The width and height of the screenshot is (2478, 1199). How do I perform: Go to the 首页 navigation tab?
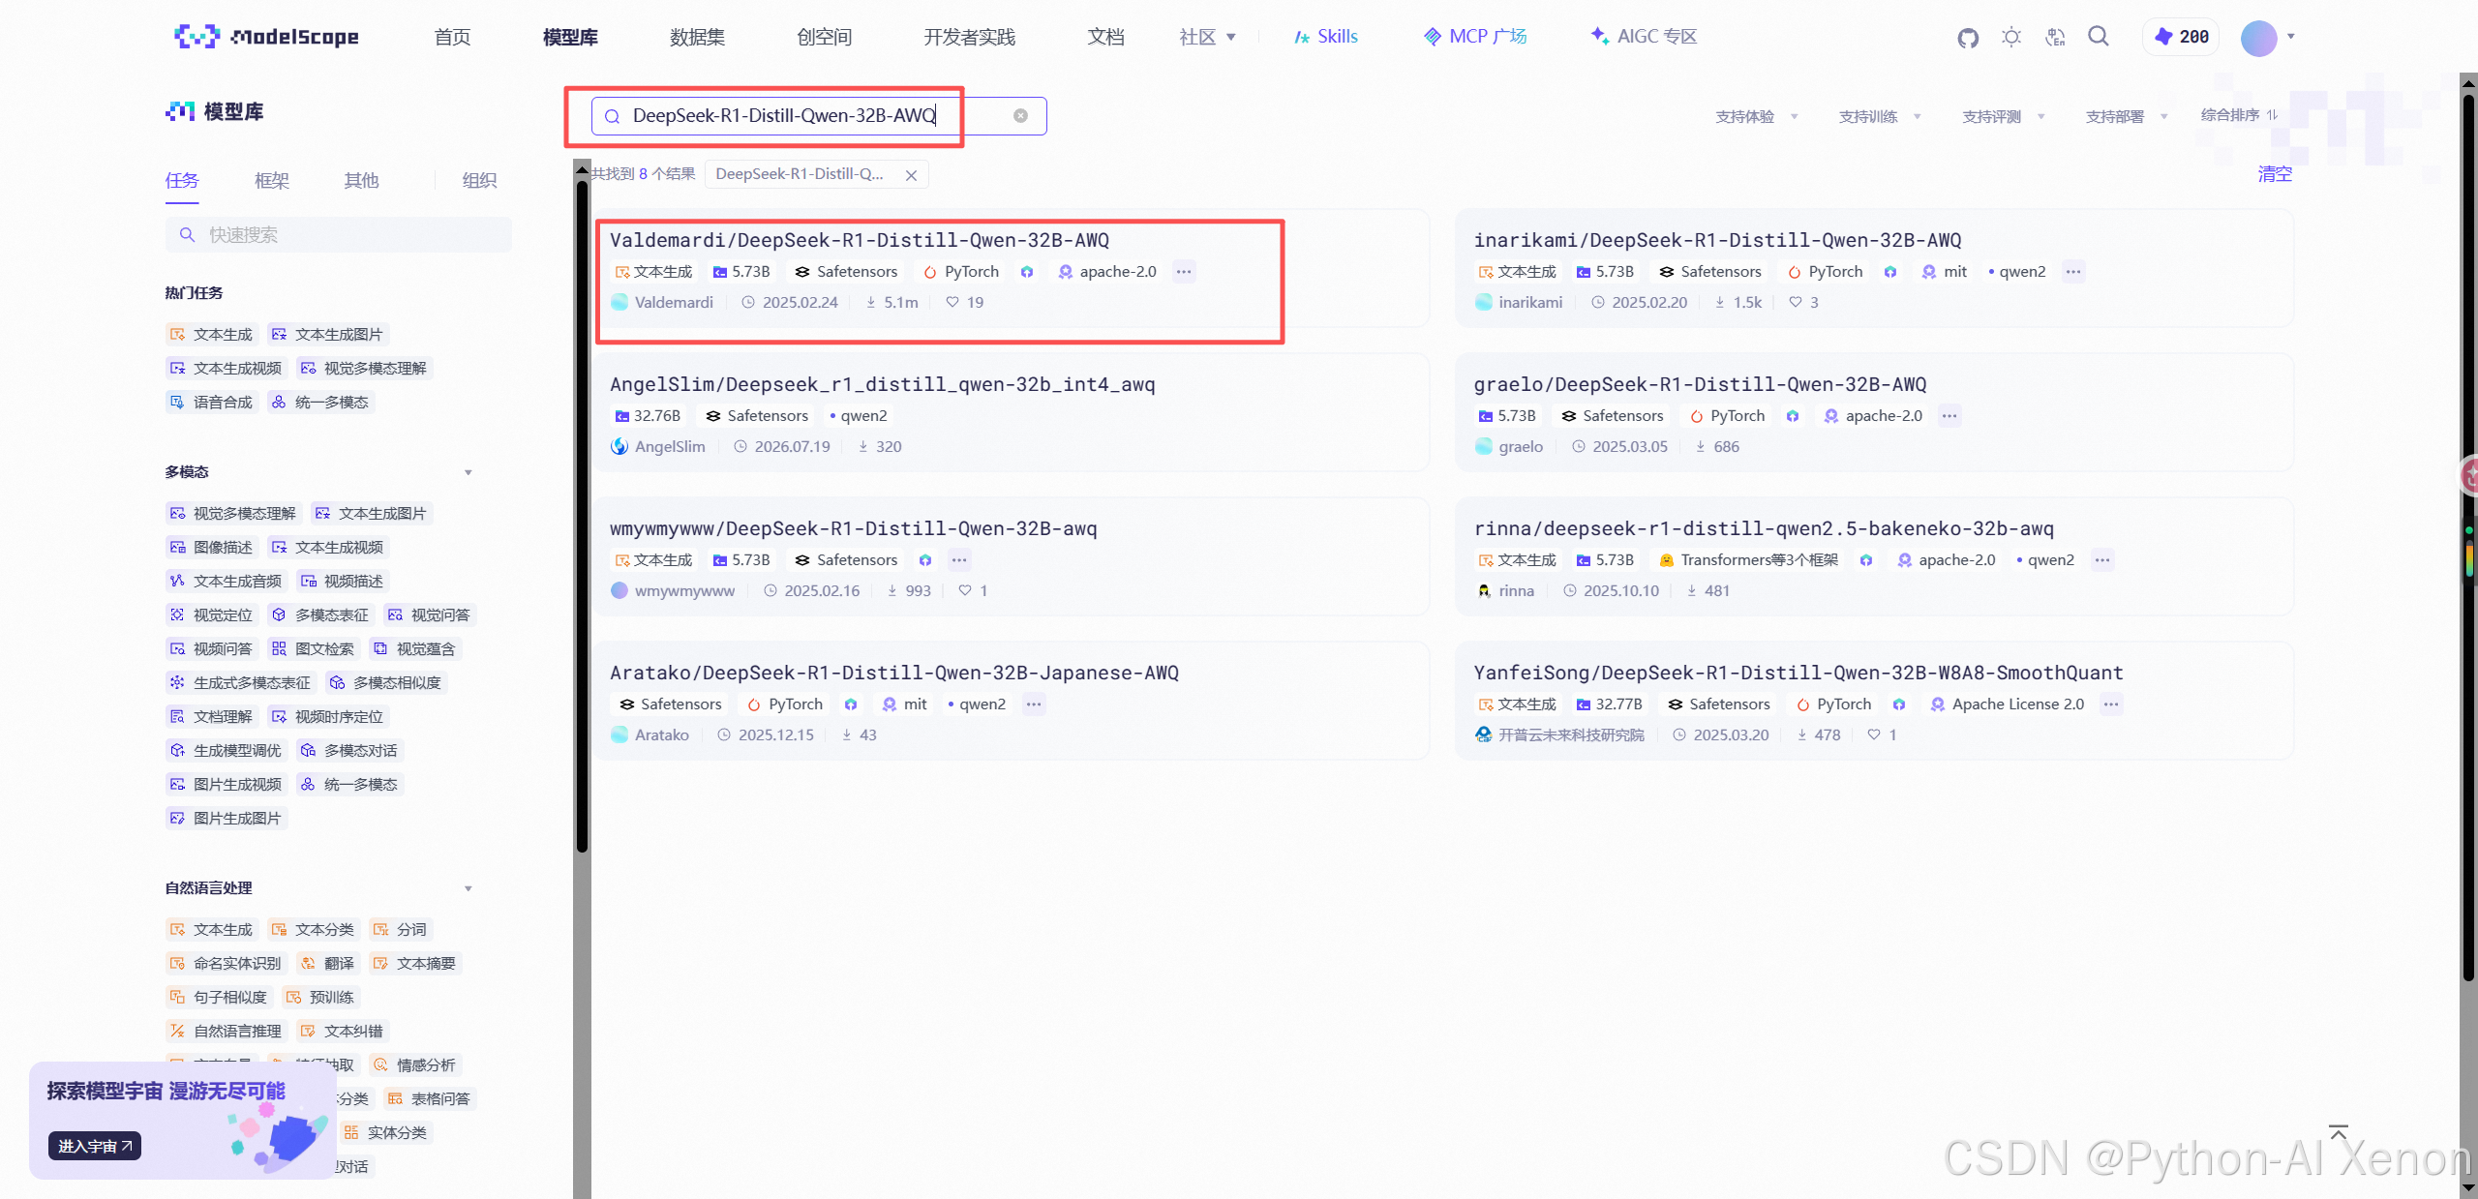click(x=453, y=37)
